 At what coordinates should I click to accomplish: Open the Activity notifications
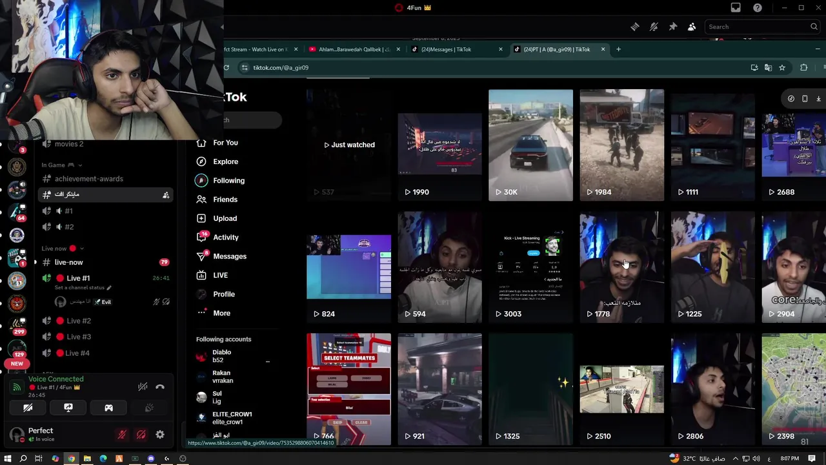pyautogui.click(x=225, y=237)
